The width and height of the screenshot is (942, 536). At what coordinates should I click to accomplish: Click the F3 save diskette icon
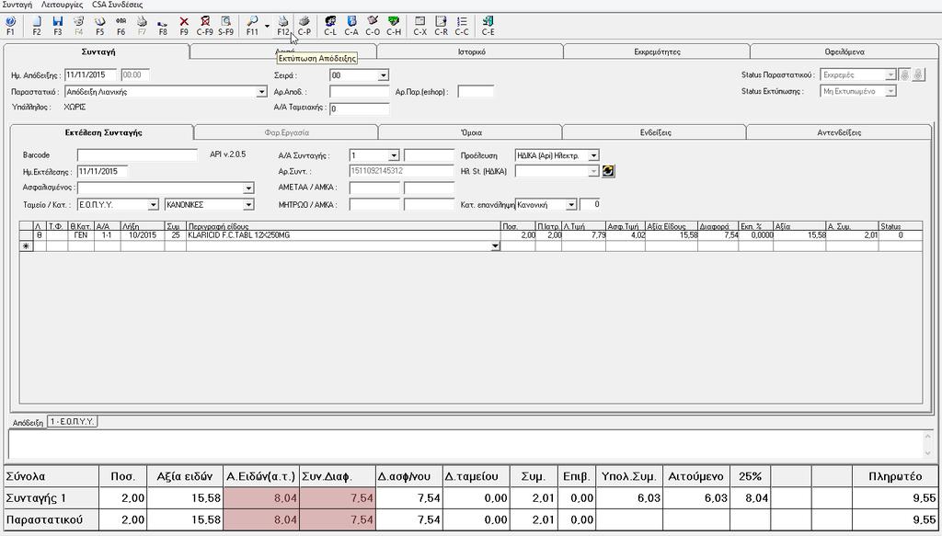tap(58, 26)
